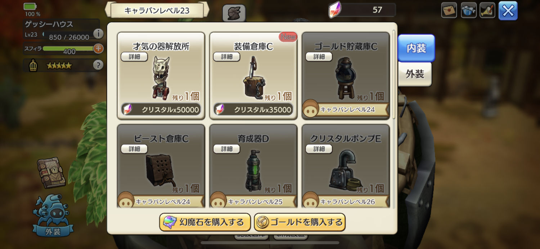Switch to the 外装 tab
The width and height of the screenshot is (540, 249).
[x=415, y=74]
